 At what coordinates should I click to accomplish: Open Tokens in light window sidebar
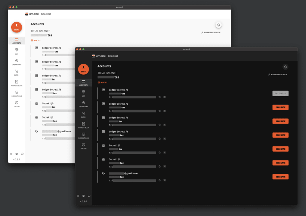(16, 104)
